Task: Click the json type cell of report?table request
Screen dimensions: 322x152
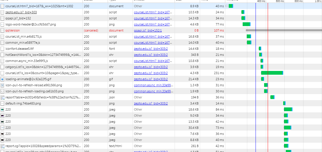Action: click(112, 97)
